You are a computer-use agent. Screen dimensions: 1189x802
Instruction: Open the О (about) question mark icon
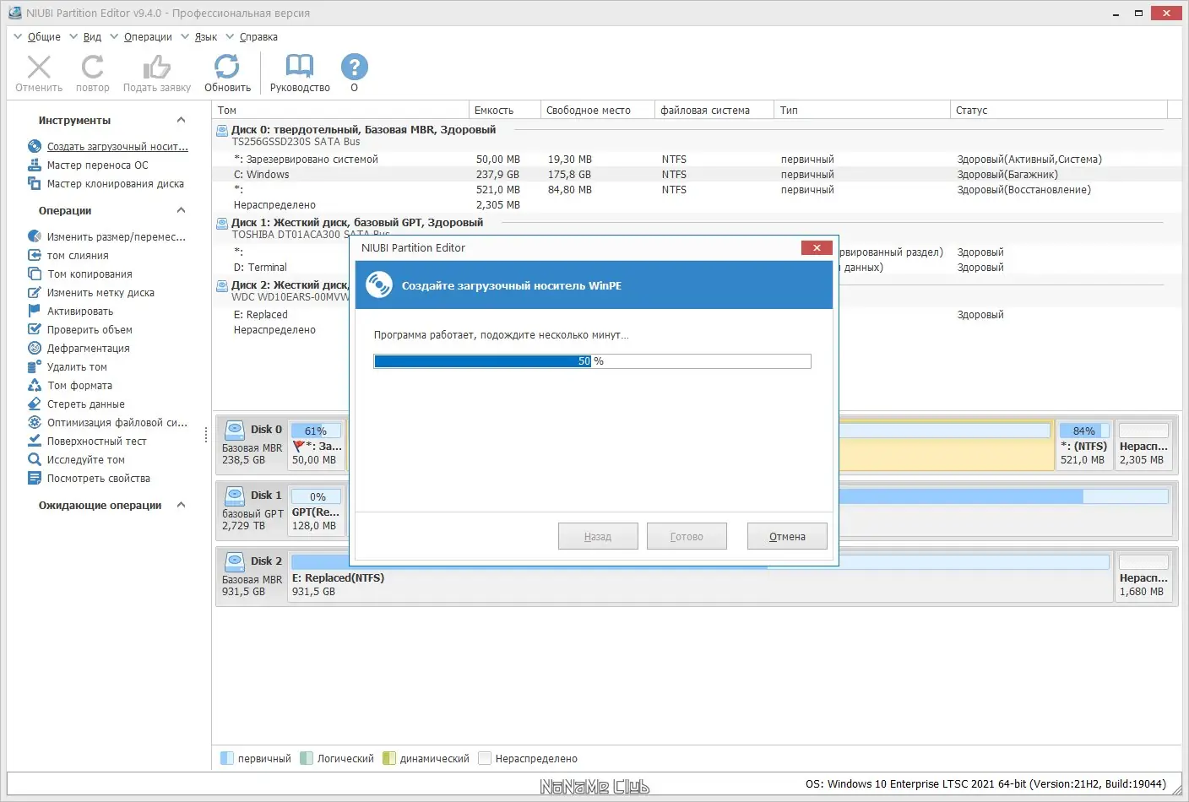pyautogui.click(x=354, y=67)
